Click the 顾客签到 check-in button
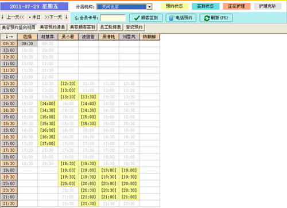The width and height of the screenshot is (287, 208). [146, 18]
